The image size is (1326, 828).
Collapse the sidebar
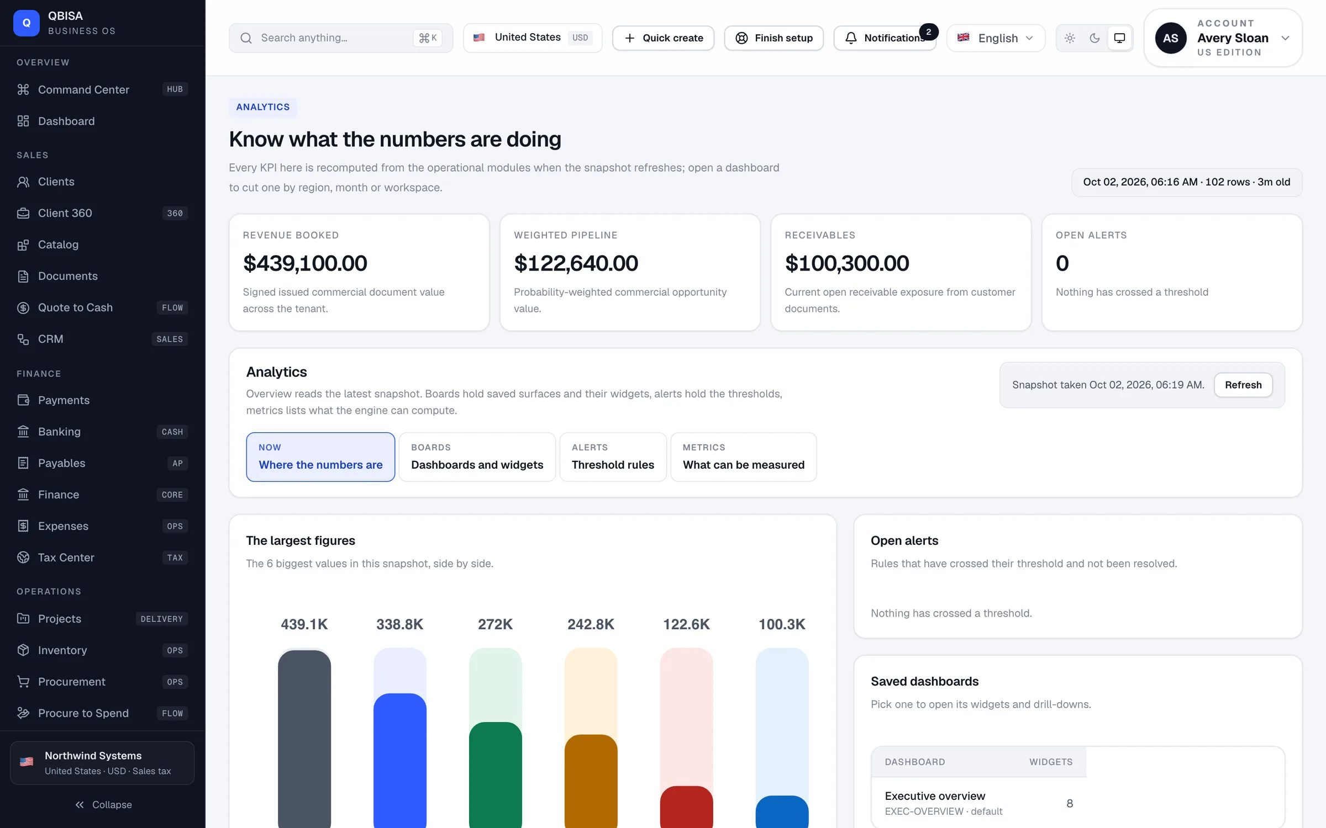pos(103,805)
